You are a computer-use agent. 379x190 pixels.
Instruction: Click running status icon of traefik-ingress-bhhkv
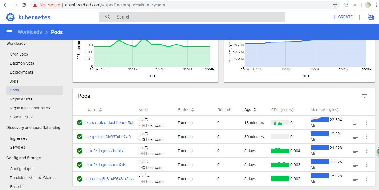[x=80, y=151]
